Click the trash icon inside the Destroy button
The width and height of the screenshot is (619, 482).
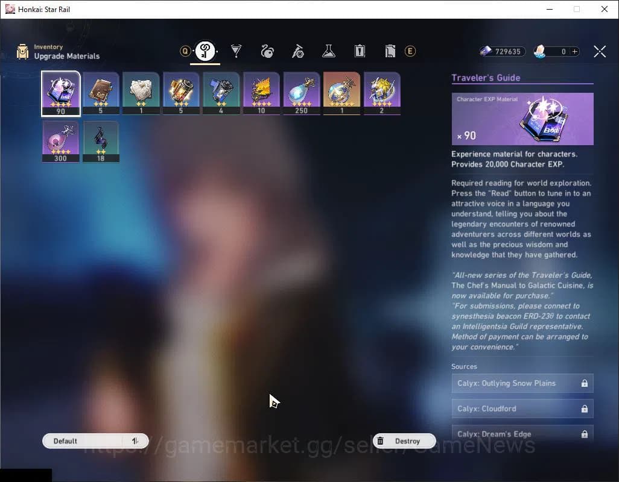(x=380, y=440)
